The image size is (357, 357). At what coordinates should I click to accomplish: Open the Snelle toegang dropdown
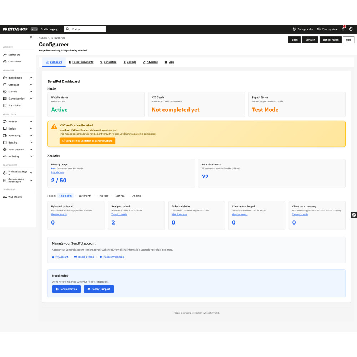click(51, 29)
